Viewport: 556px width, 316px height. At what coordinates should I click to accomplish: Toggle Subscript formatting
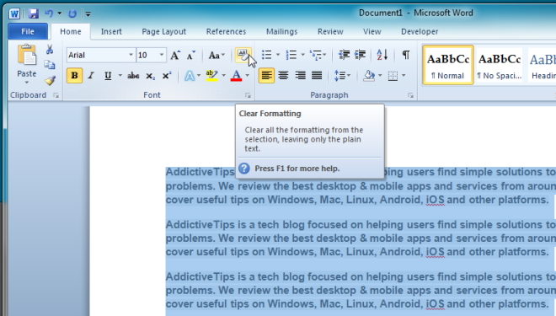pyautogui.click(x=150, y=76)
